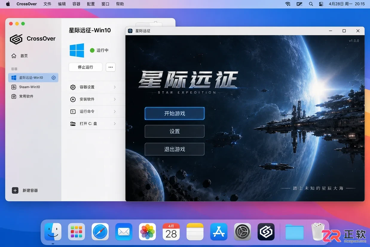
Task: Click 新建容器 plus button
Action: pyautogui.click(x=15, y=190)
